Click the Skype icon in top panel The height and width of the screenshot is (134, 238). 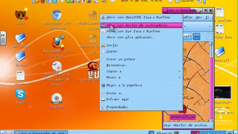coord(54,1)
